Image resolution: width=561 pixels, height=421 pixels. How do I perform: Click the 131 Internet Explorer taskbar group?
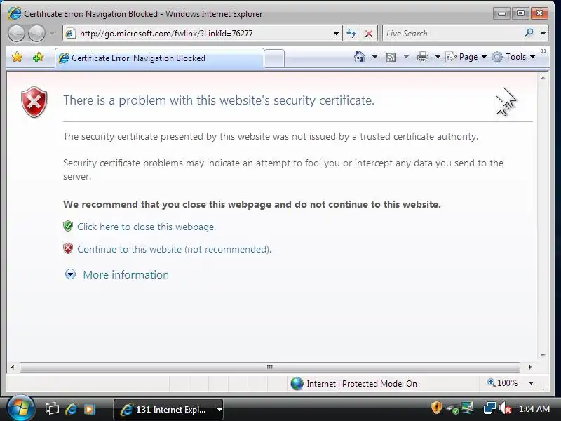tap(168, 409)
